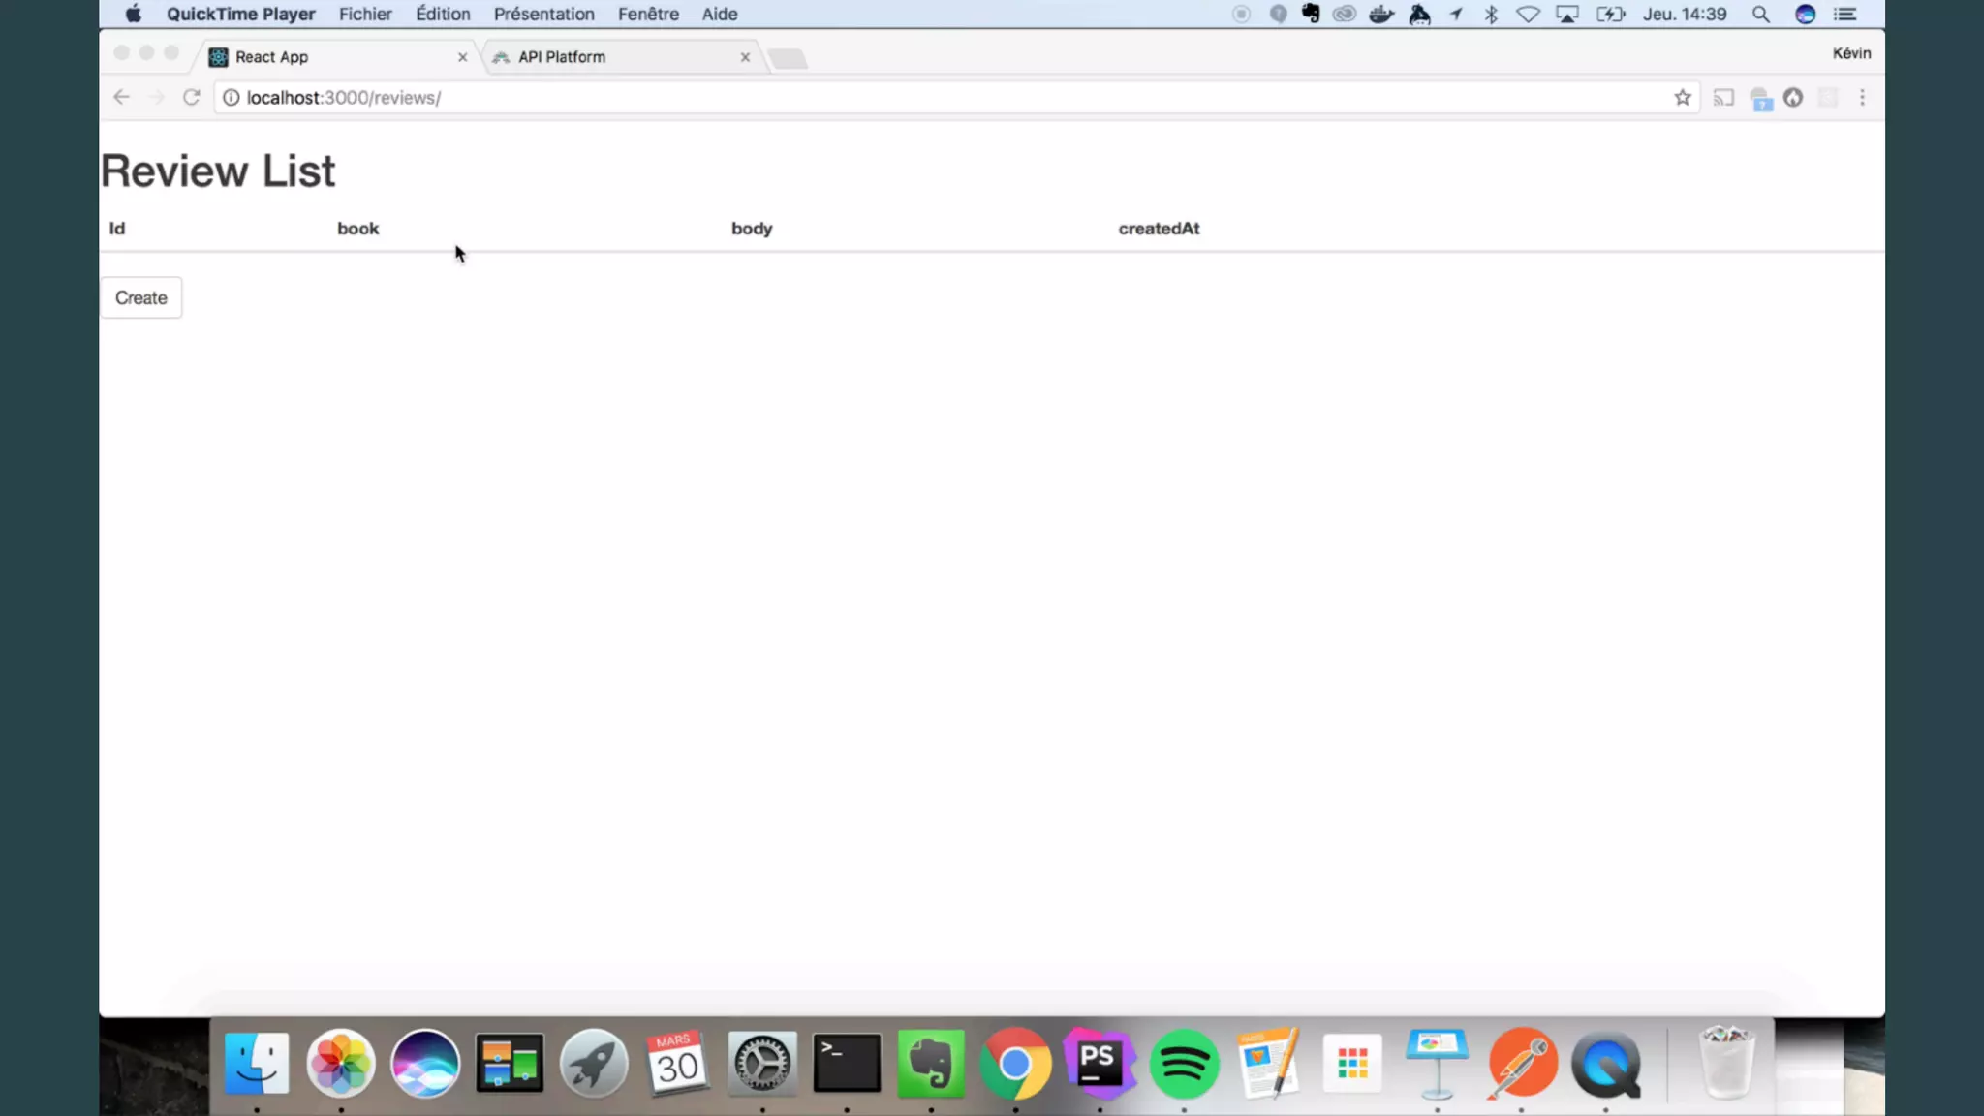The height and width of the screenshot is (1116, 1984).
Task: Open the Docker whale menu icon
Action: point(1381,14)
